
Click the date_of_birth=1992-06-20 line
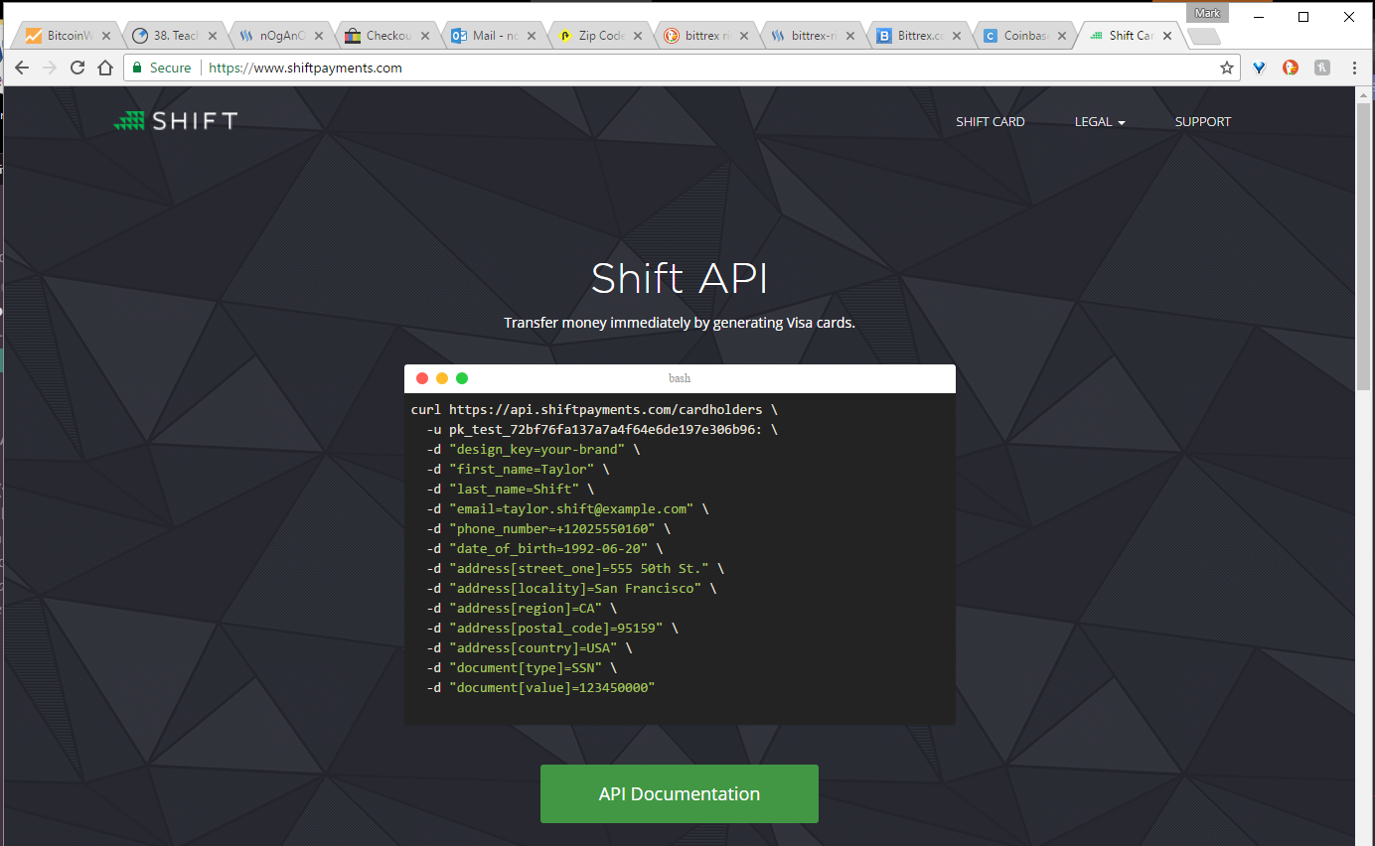tap(544, 548)
